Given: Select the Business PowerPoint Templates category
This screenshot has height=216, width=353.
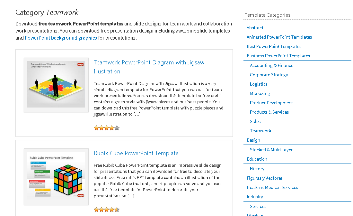Looking at the screenshot, I should tap(278, 56).
